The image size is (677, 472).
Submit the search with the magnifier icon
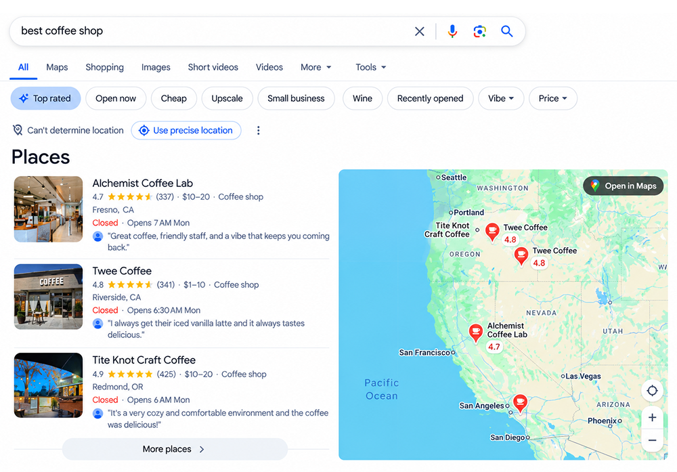507,31
